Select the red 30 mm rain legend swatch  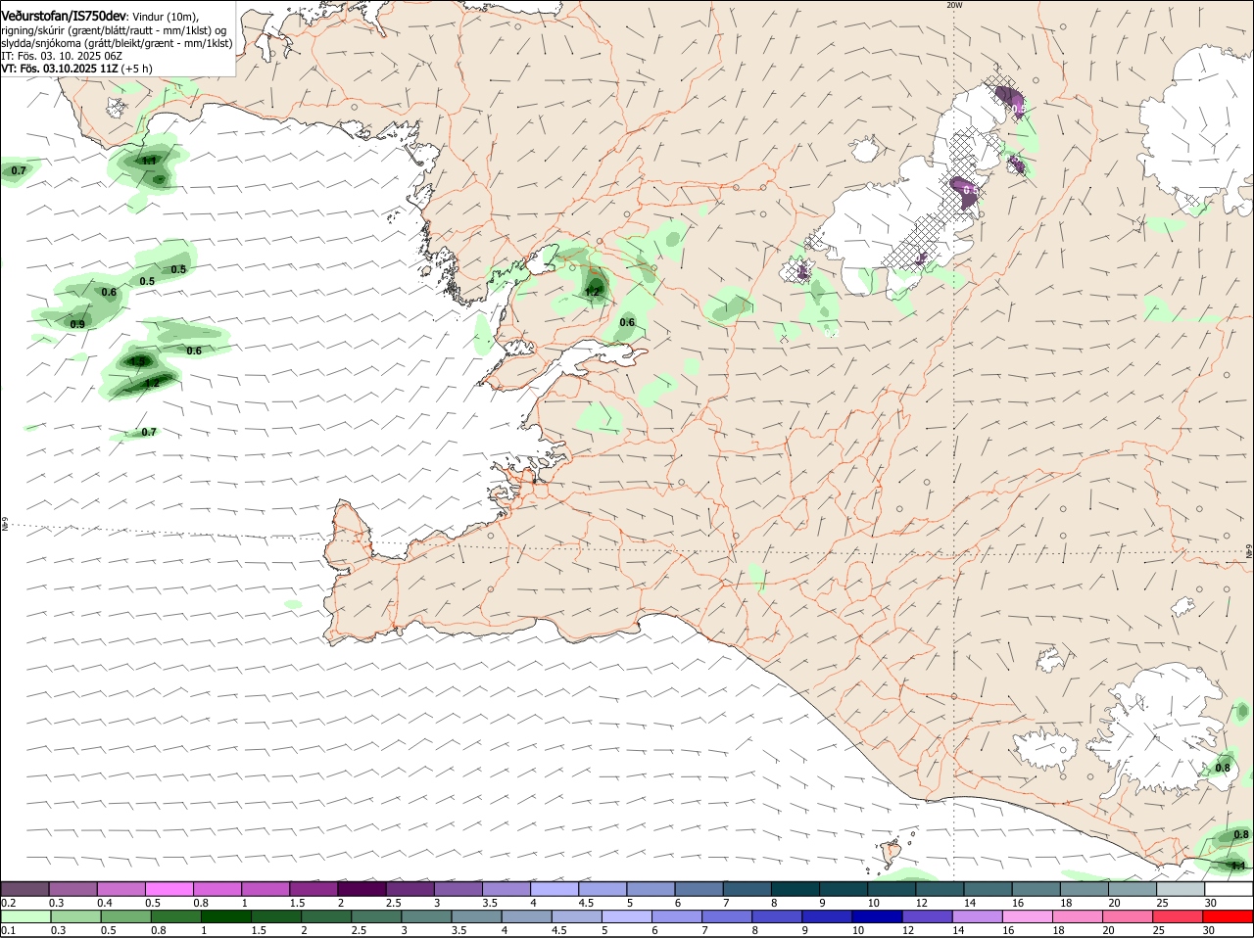(x=1229, y=916)
